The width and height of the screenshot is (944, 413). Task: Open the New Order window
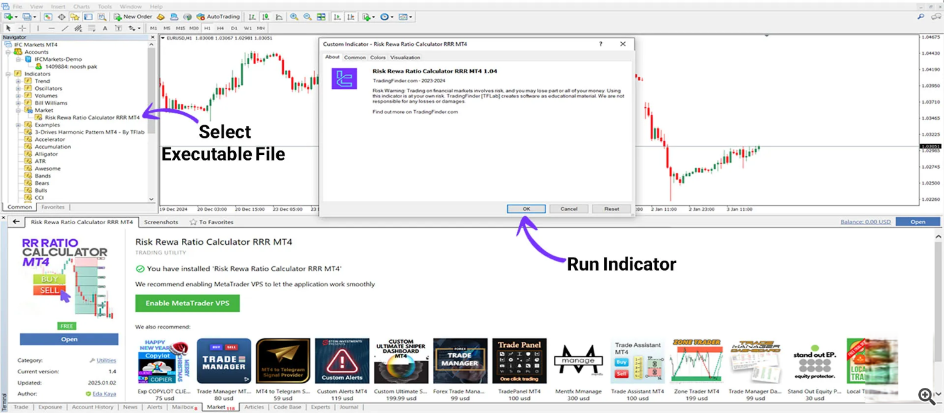(133, 17)
